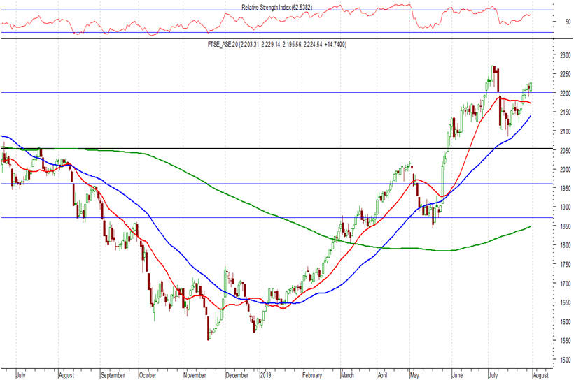This screenshot has height=380, width=574.
Task: Click the 2050 price axis label
Action: tap(565, 150)
